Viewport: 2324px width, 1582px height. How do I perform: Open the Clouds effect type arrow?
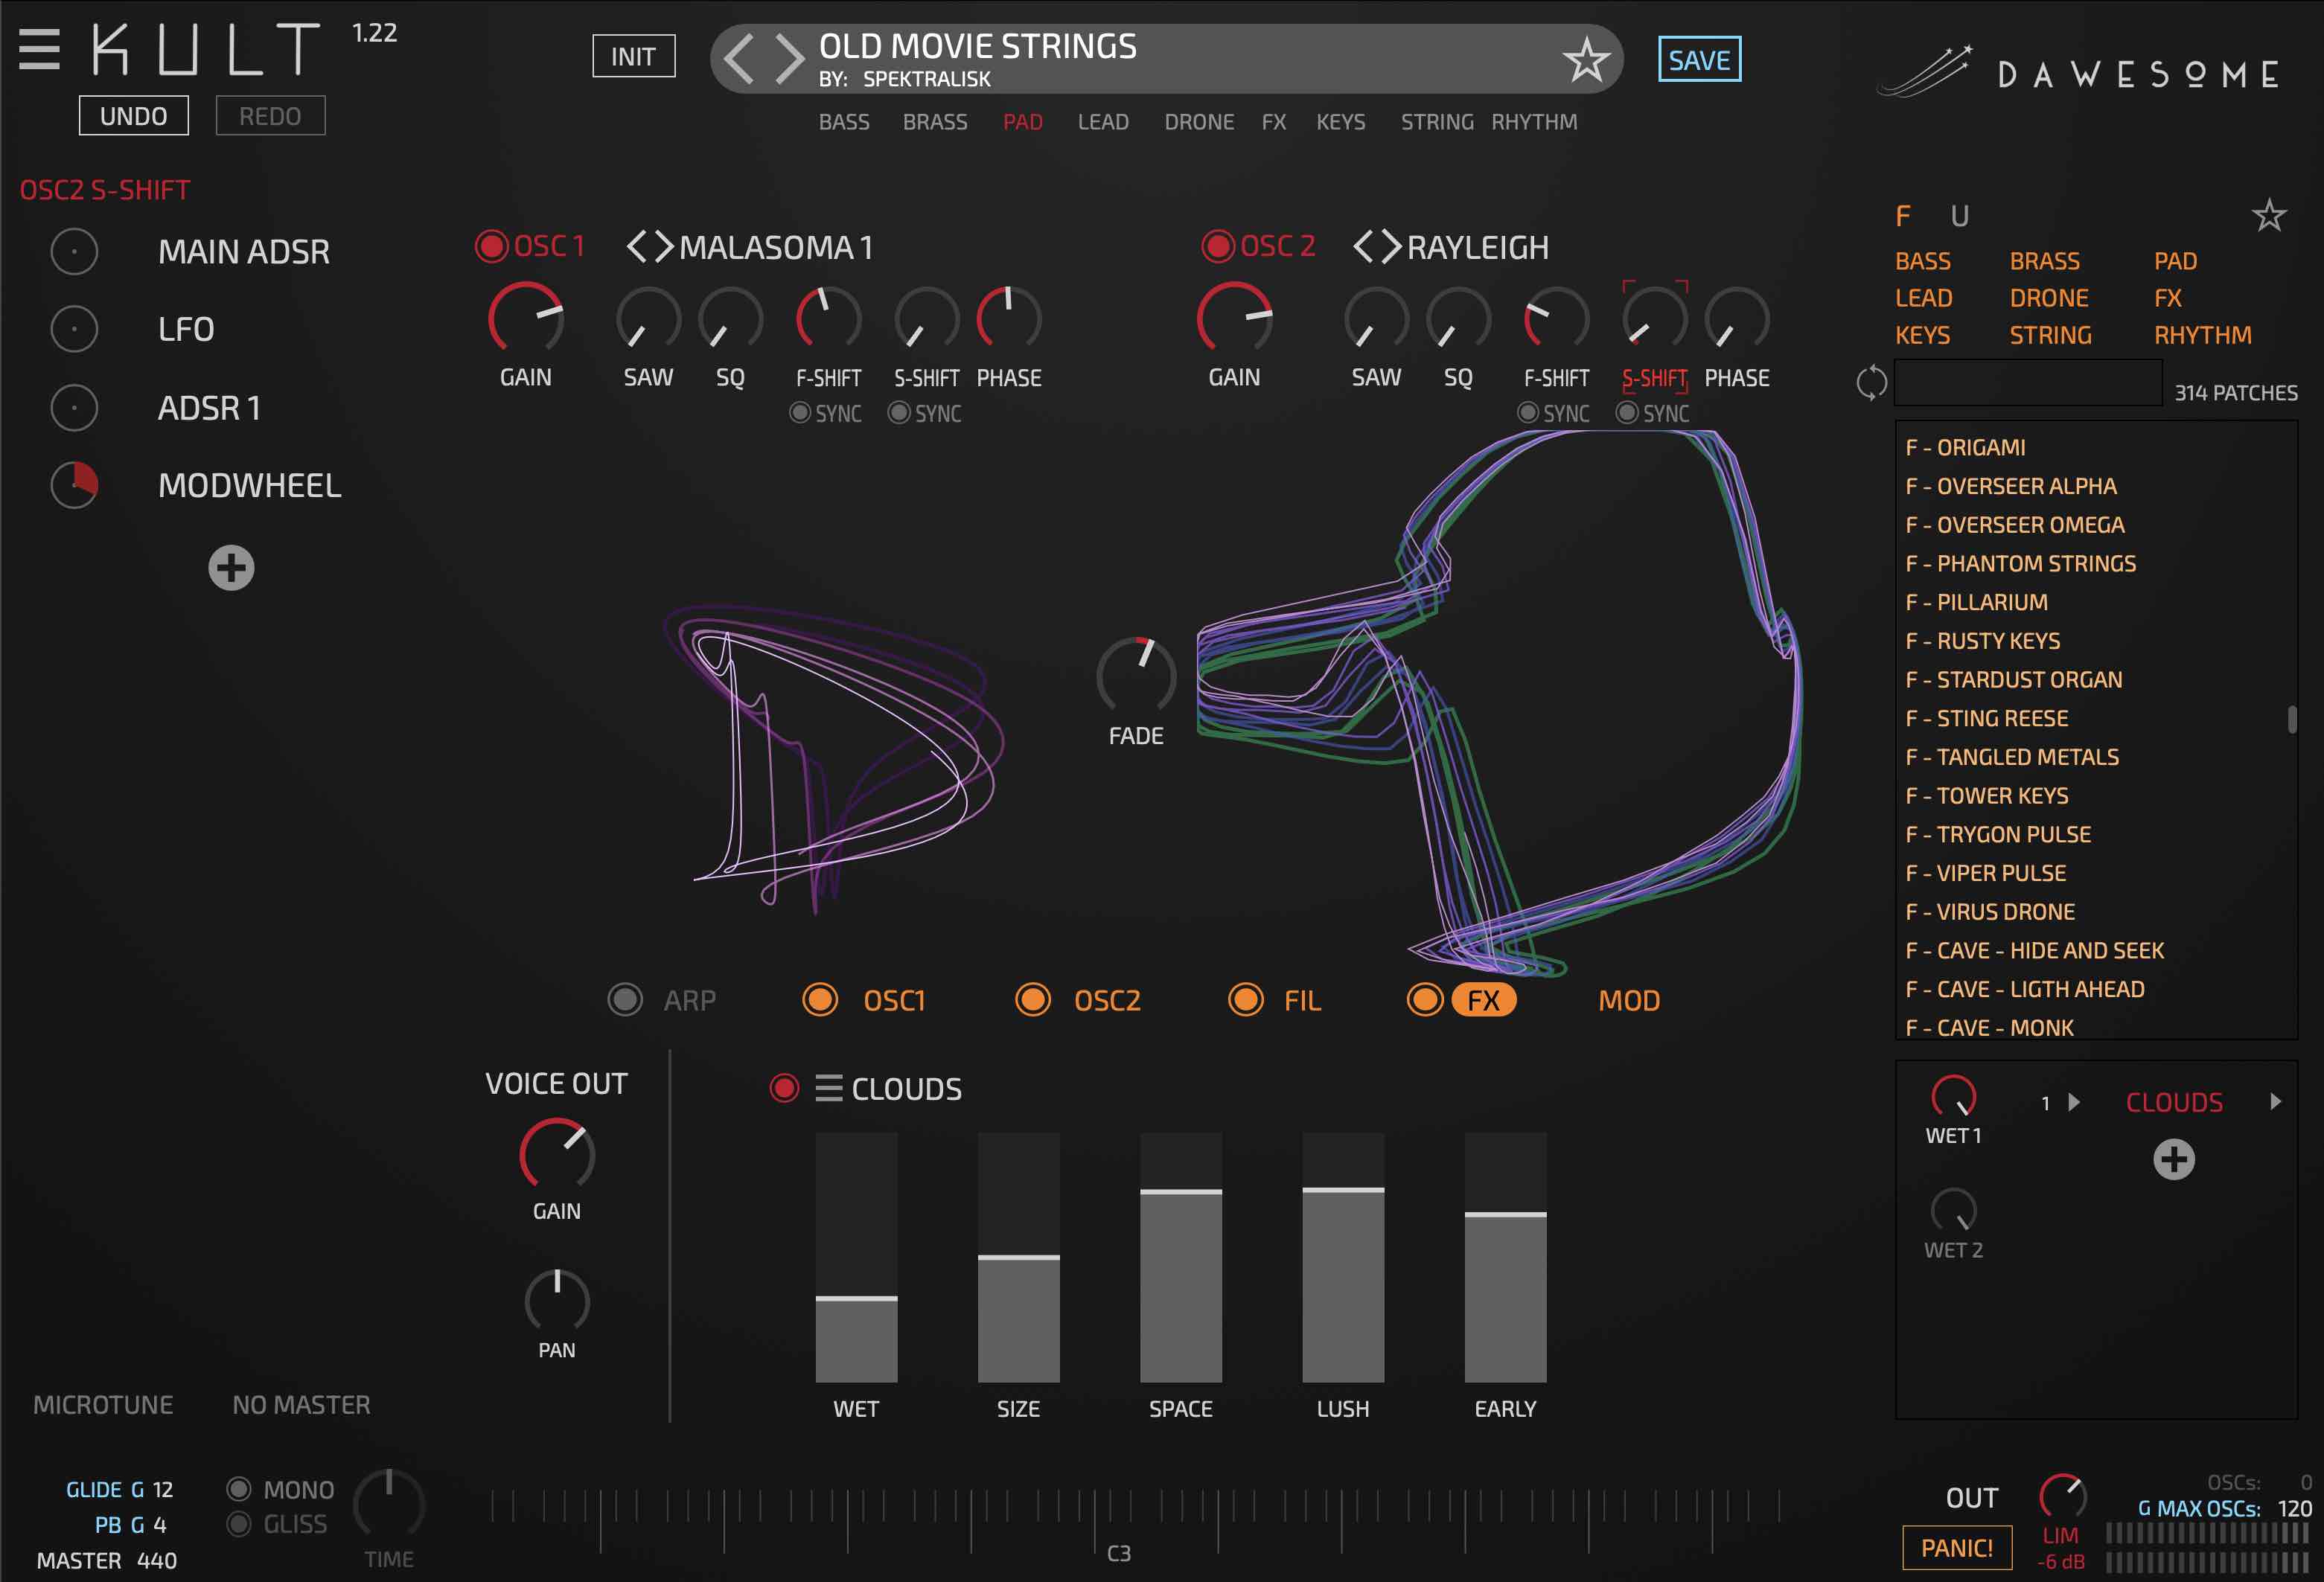pyautogui.click(x=2275, y=1101)
